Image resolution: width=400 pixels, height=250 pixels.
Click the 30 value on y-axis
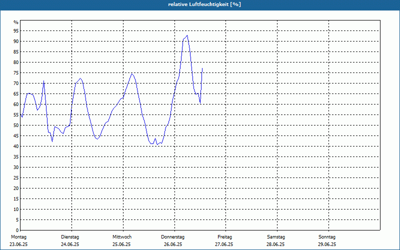tap(16, 167)
